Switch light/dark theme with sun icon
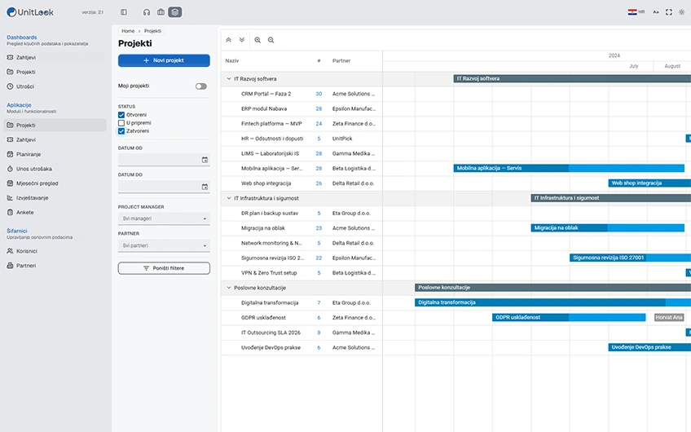 coord(682,12)
